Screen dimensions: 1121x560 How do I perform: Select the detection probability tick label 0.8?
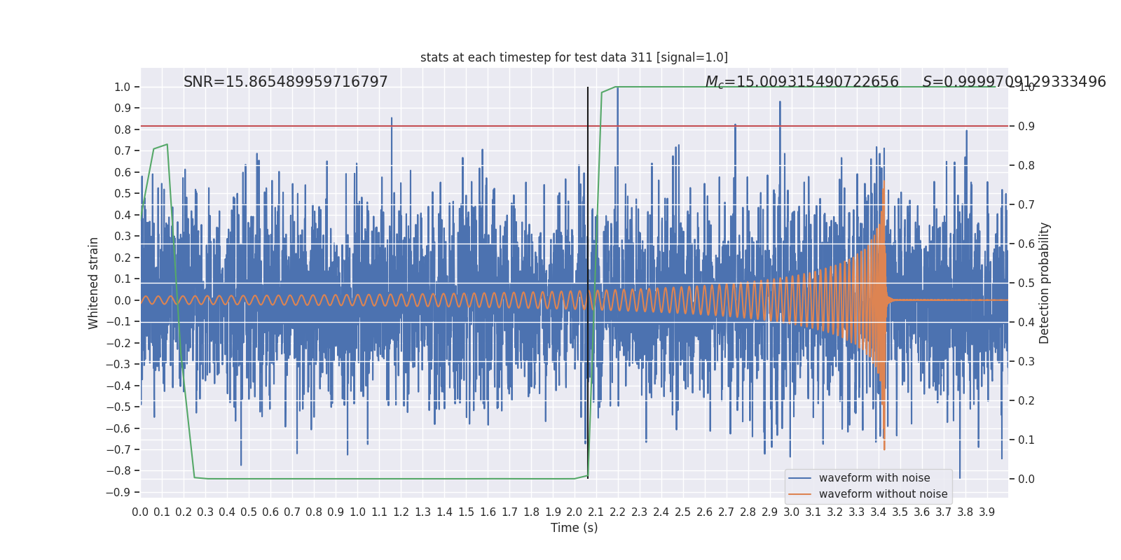(x=1026, y=165)
